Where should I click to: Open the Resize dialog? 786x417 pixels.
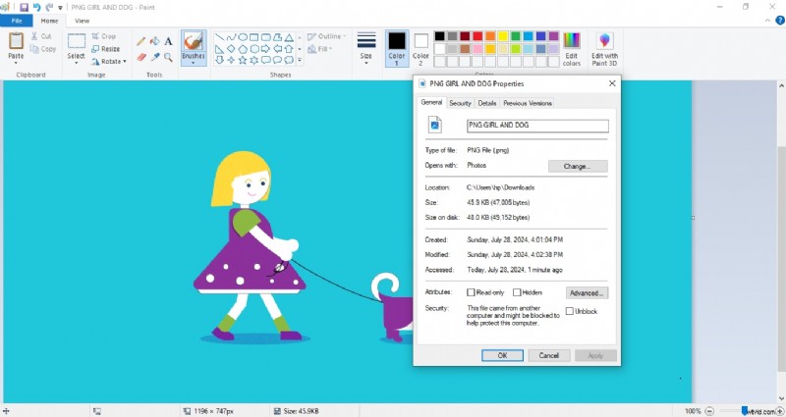(x=106, y=48)
